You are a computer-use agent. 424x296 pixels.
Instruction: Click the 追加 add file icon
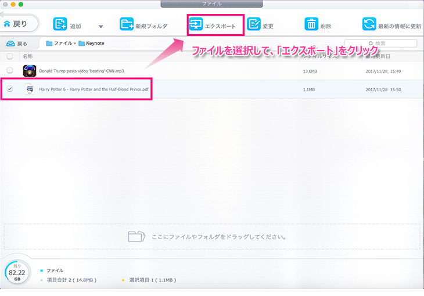pyautogui.click(x=60, y=24)
